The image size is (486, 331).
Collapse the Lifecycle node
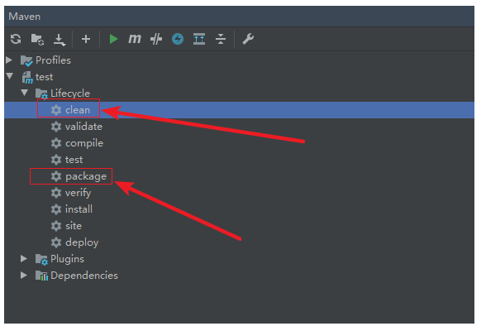click(25, 93)
